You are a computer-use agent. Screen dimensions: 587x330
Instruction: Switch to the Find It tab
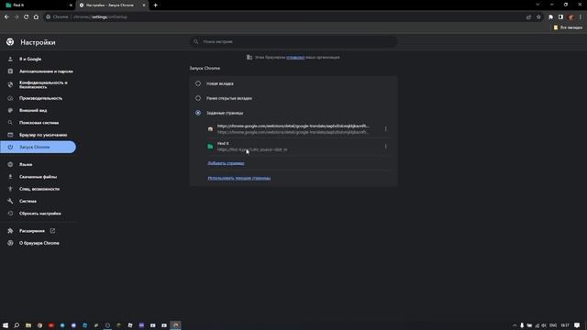[x=38, y=5]
